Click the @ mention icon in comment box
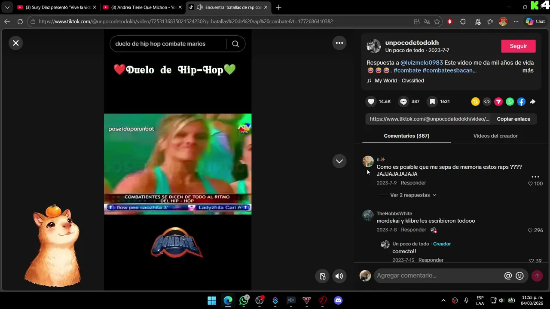 508,276
